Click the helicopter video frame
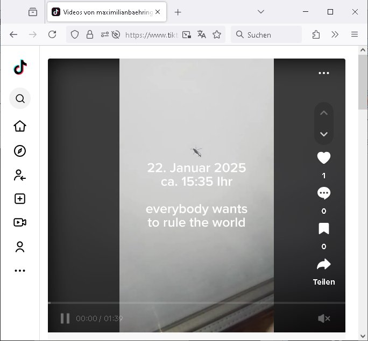 (196, 195)
